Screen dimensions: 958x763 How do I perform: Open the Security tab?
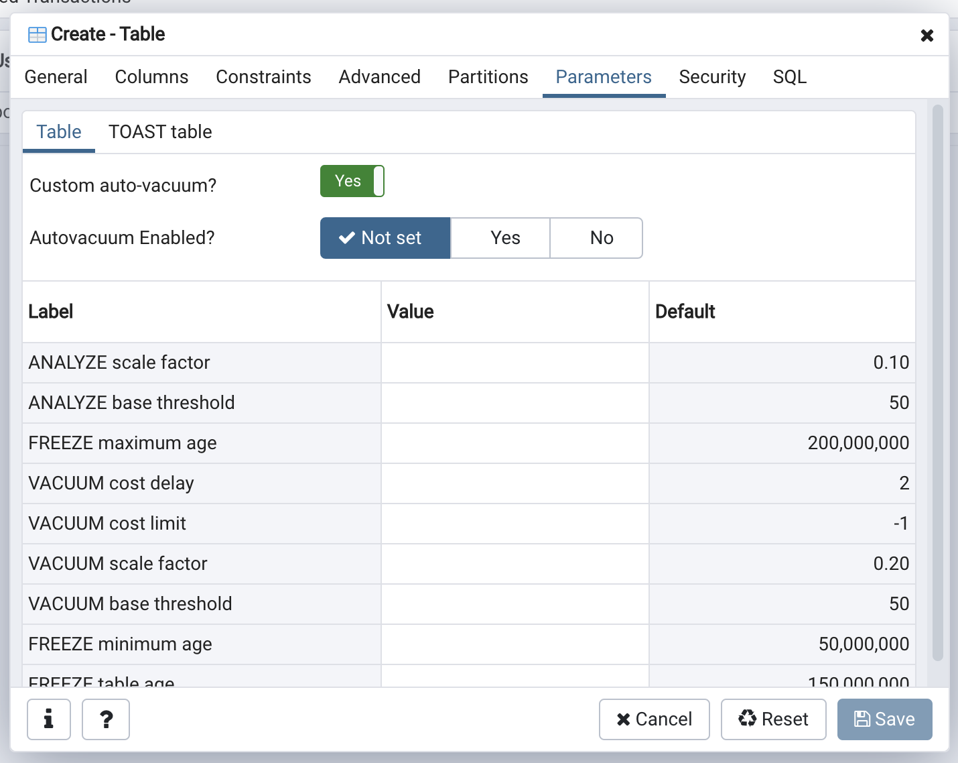point(712,77)
